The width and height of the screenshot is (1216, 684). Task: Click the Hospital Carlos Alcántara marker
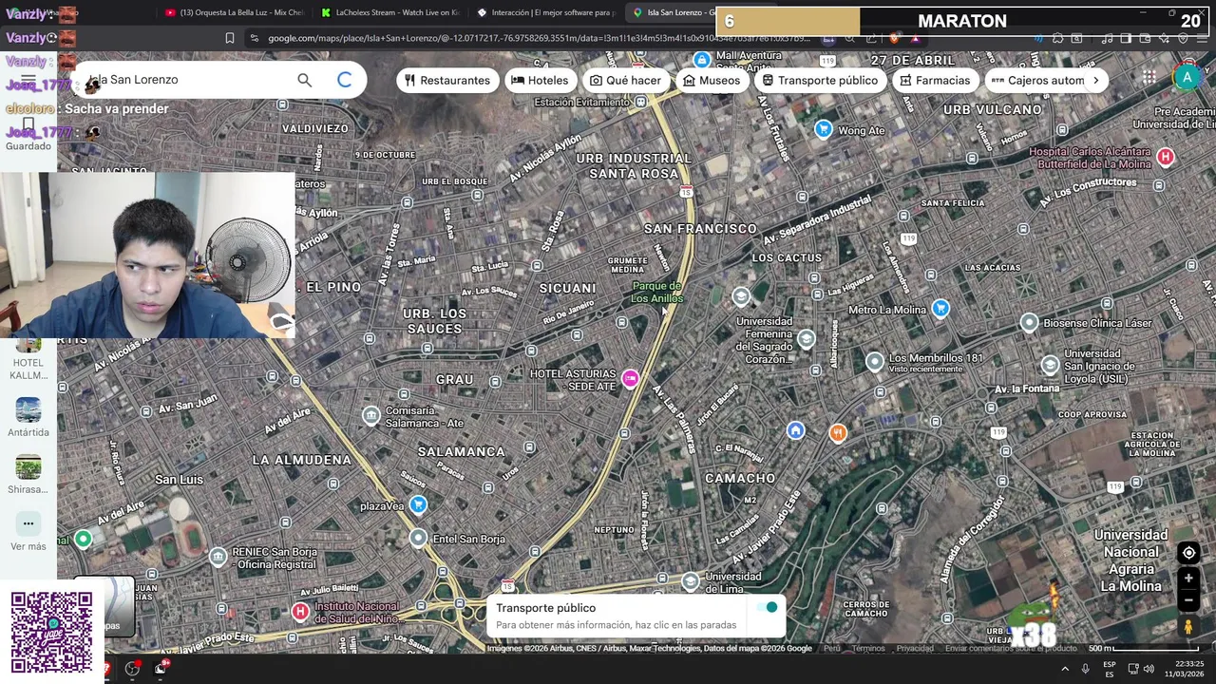1166,157
